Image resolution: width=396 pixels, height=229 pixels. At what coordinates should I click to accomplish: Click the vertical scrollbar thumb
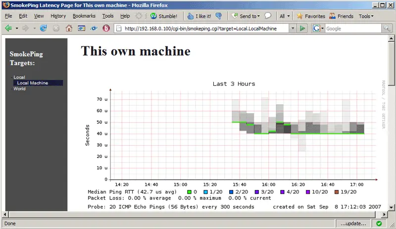point(391,64)
